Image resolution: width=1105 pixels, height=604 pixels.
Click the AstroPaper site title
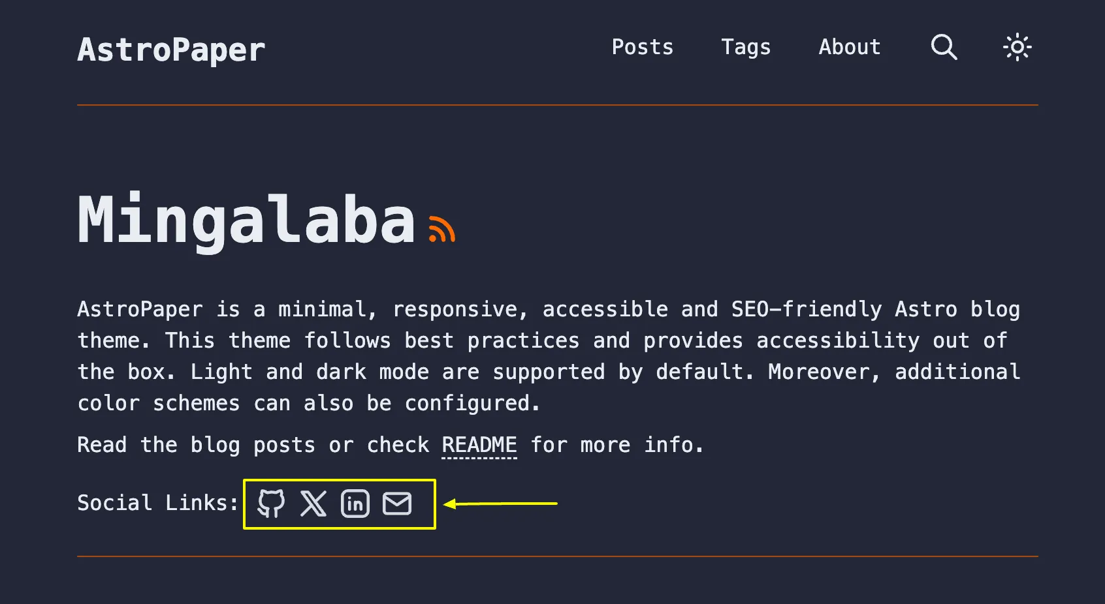tap(170, 50)
